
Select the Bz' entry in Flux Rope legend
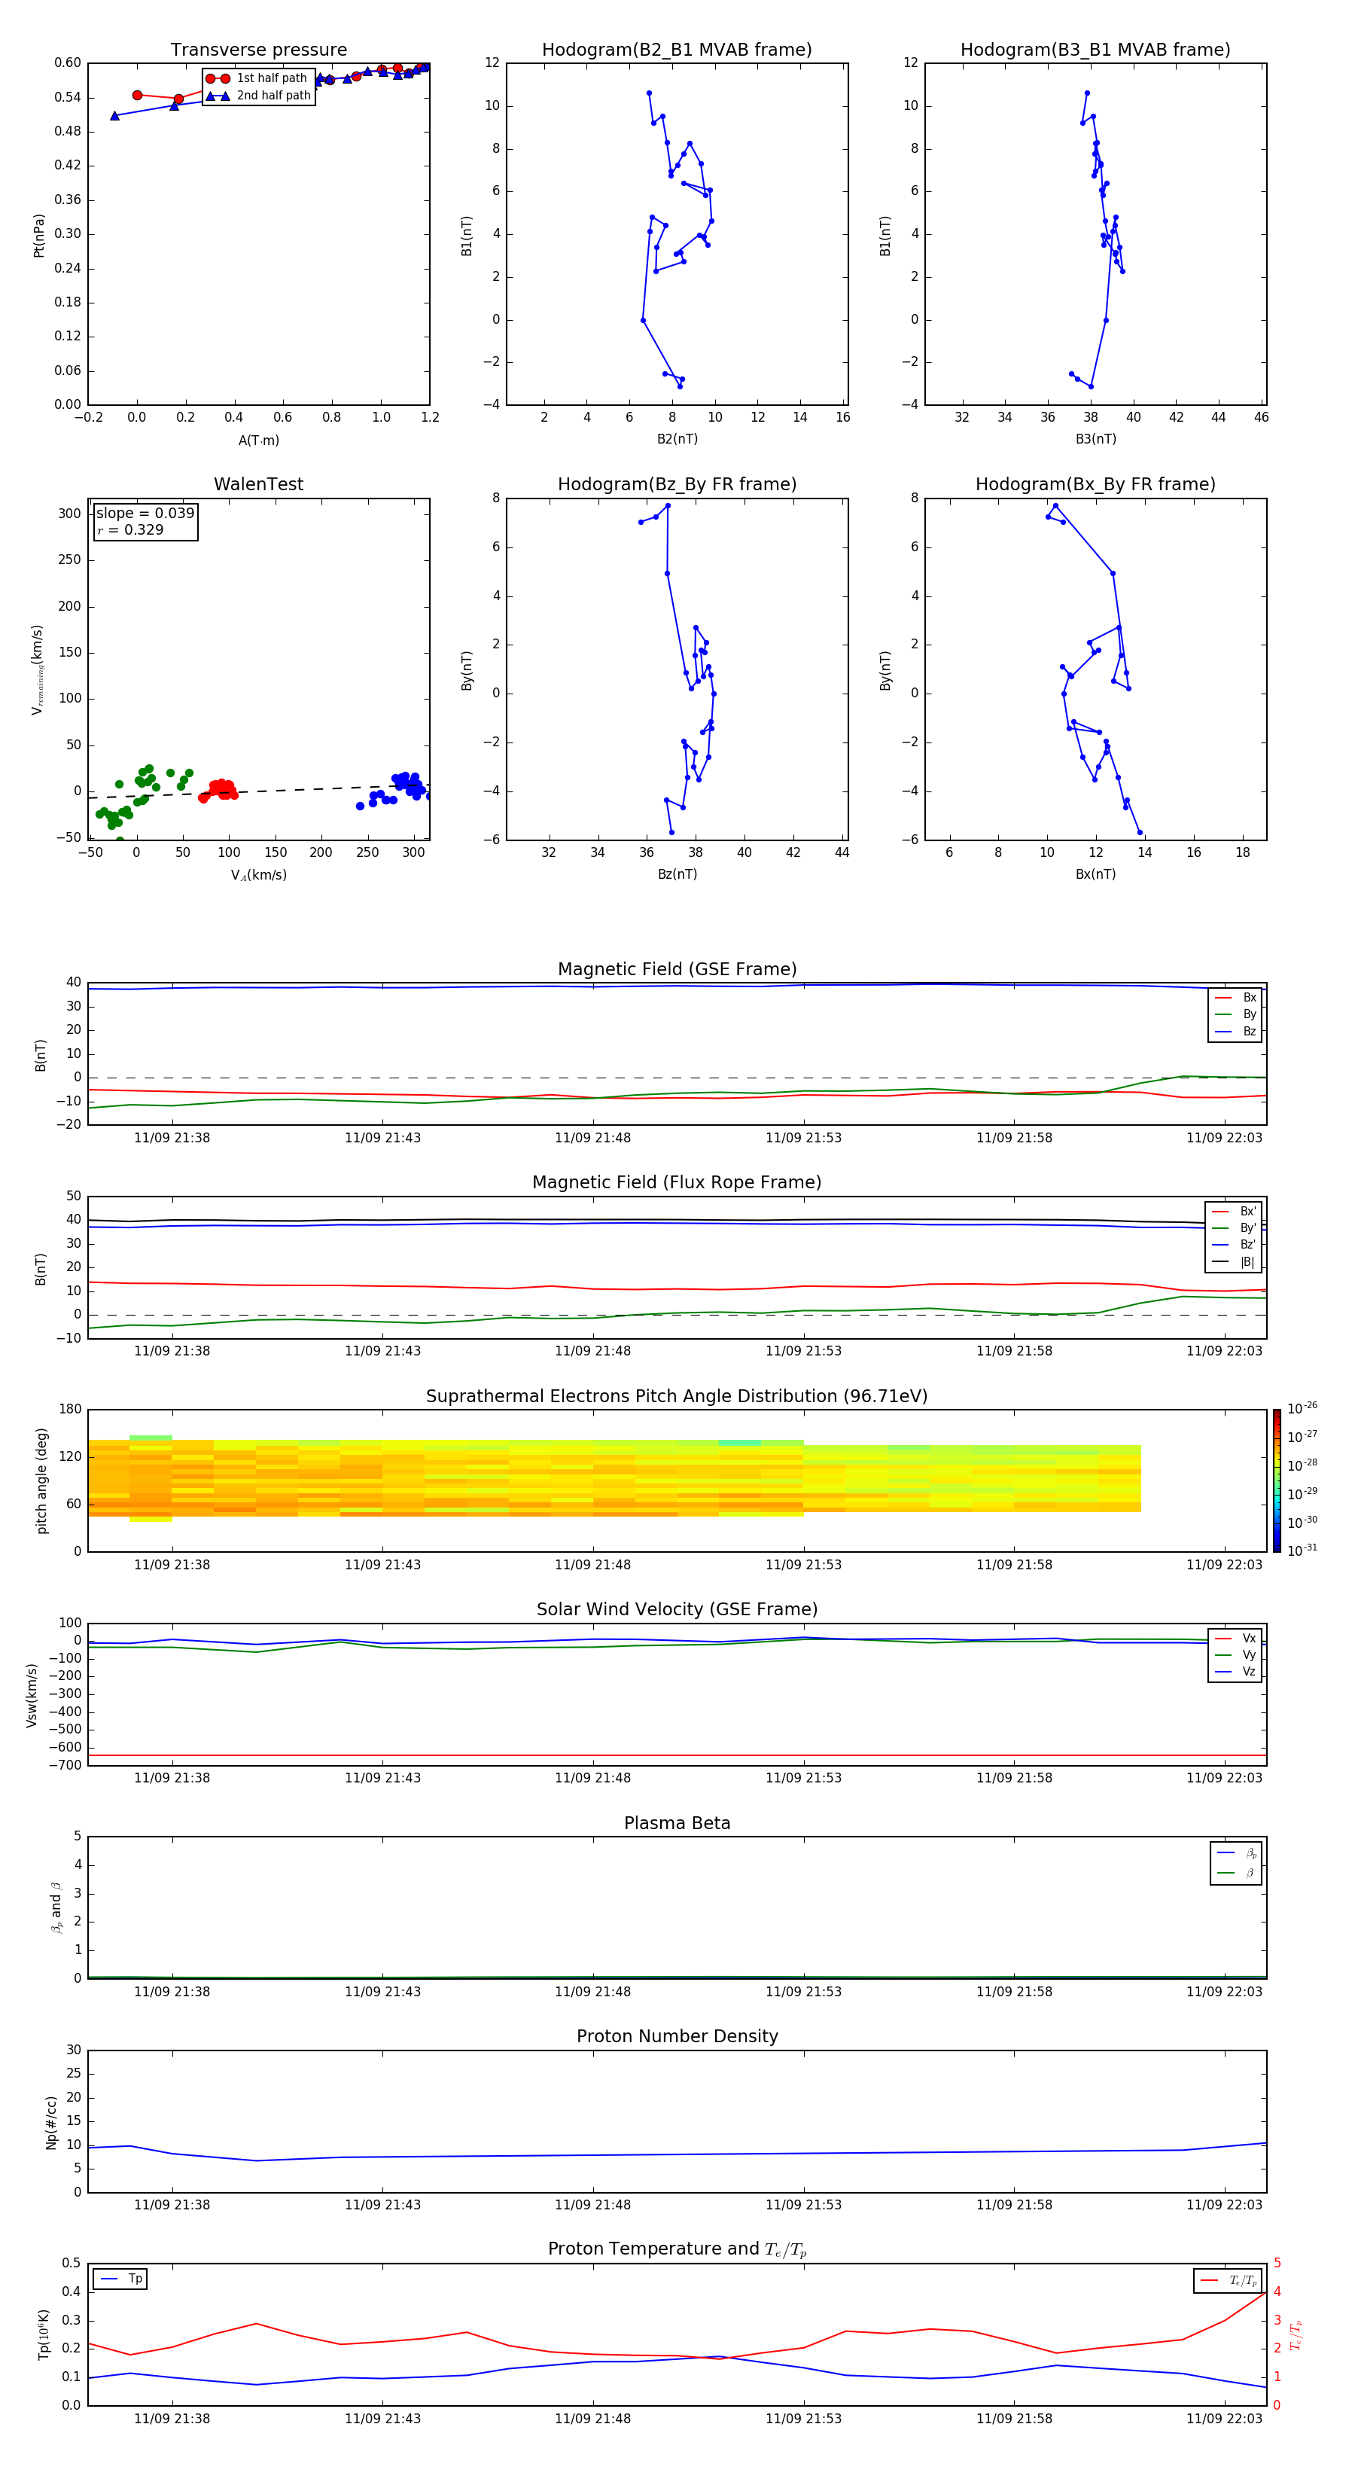pyautogui.click(x=1235, y=1245)
